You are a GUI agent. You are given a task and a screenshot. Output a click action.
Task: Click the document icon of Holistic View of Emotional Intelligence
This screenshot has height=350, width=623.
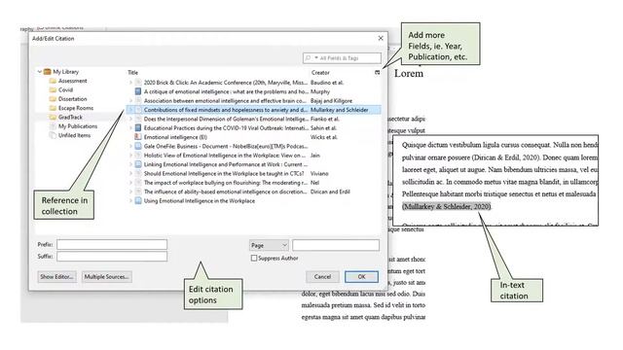point(138,156)
